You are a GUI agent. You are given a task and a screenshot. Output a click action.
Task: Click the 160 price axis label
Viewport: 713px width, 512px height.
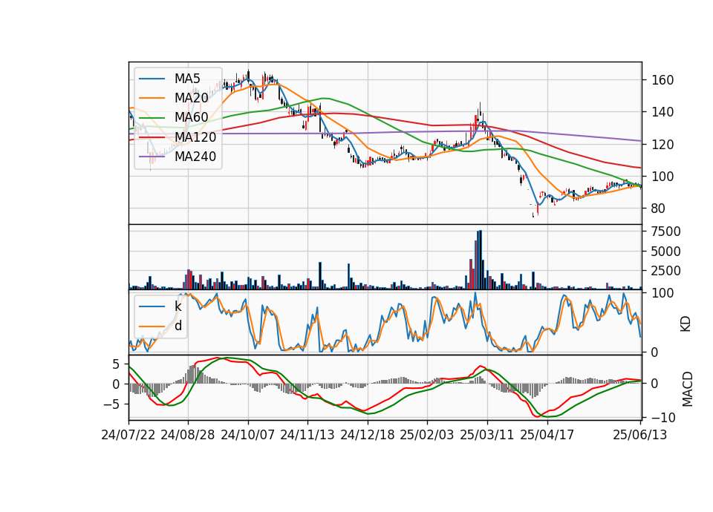point(662,80)
